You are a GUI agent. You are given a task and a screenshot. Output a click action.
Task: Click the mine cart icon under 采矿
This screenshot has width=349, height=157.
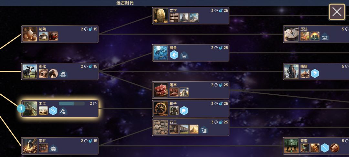pos(53,148)
